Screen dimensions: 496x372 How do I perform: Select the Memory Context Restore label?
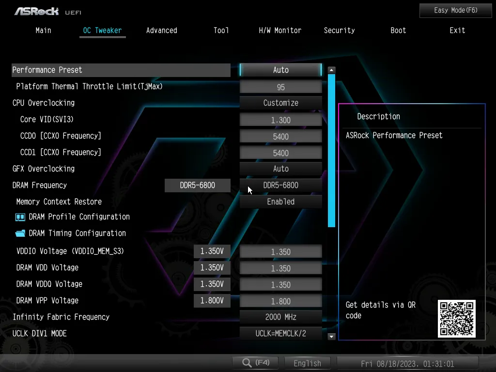59,201
